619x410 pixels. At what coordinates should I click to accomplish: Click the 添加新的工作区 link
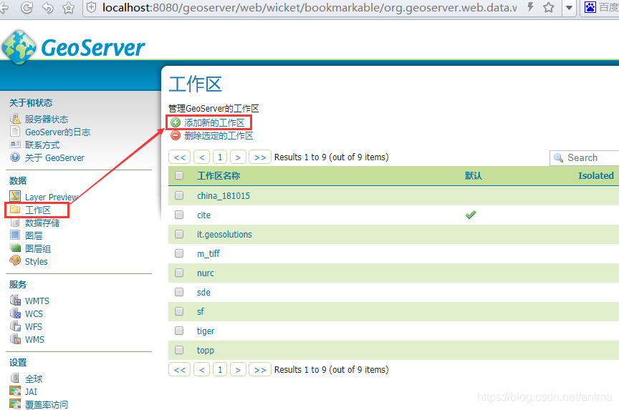coord(214,122)
